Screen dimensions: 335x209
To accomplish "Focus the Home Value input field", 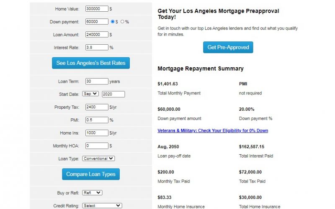I will coord(97,9).
